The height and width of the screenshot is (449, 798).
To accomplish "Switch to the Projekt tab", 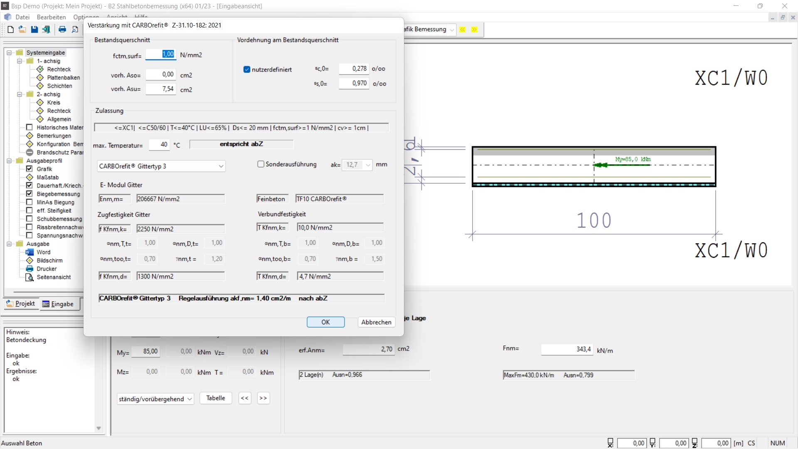I will click(x=21, y=304).
